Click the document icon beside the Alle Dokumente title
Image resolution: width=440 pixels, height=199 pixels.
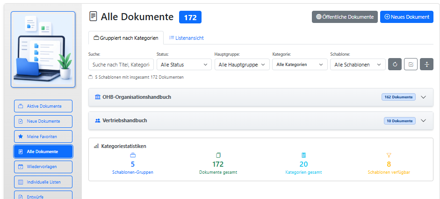pyautogui.click(x=93, y=16)
